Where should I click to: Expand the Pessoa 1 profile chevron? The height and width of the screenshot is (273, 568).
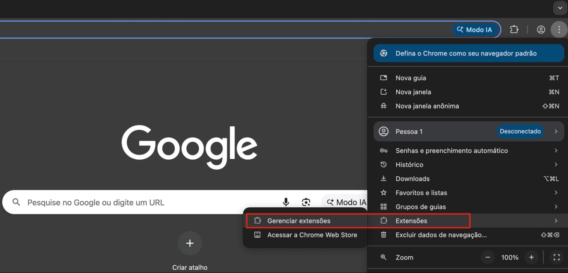pos(556,131)
